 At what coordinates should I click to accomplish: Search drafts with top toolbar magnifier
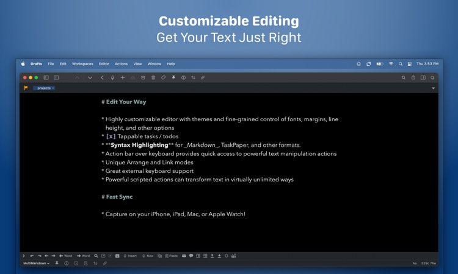pyautogui.click(x=404, y=78)
